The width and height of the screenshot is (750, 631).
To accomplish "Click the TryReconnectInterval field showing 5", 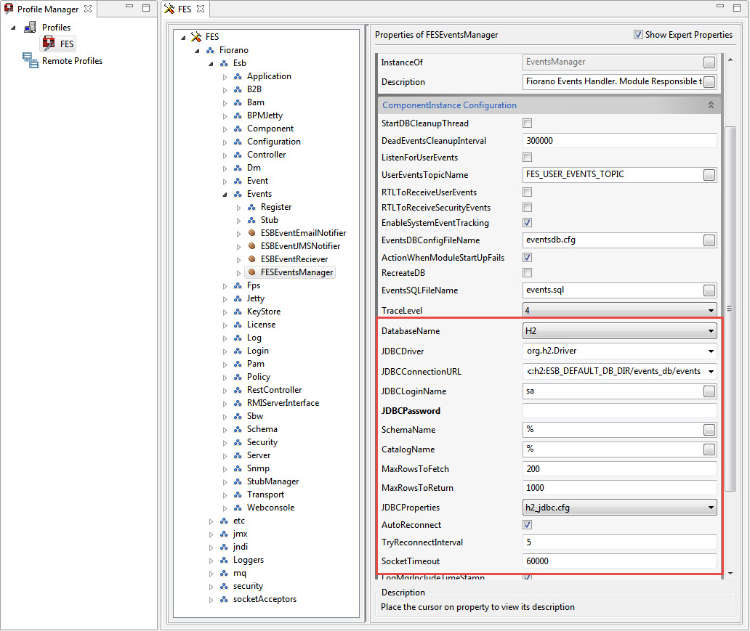I will 619,542.
